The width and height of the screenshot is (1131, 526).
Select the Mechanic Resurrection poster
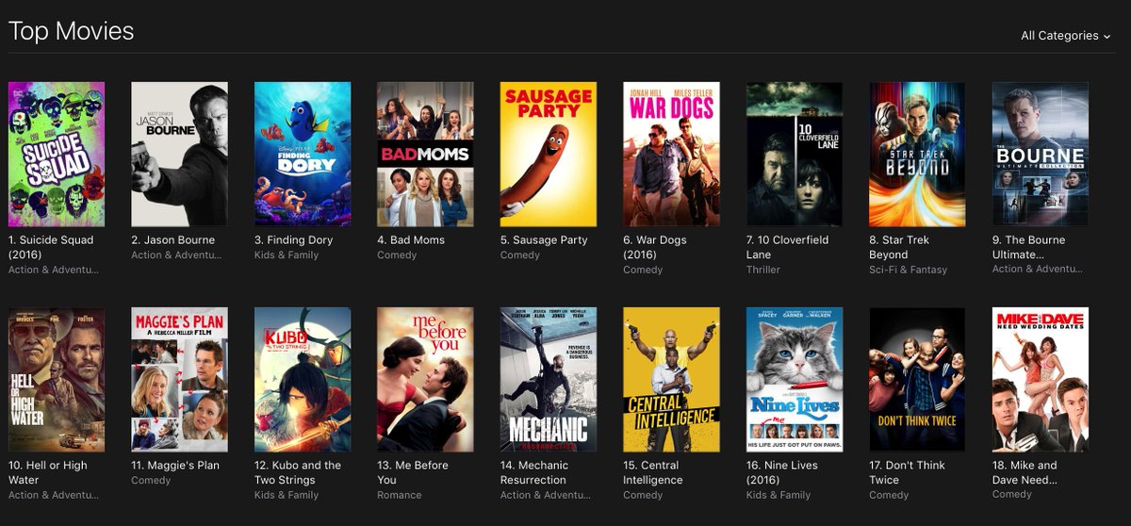[549, 380]
